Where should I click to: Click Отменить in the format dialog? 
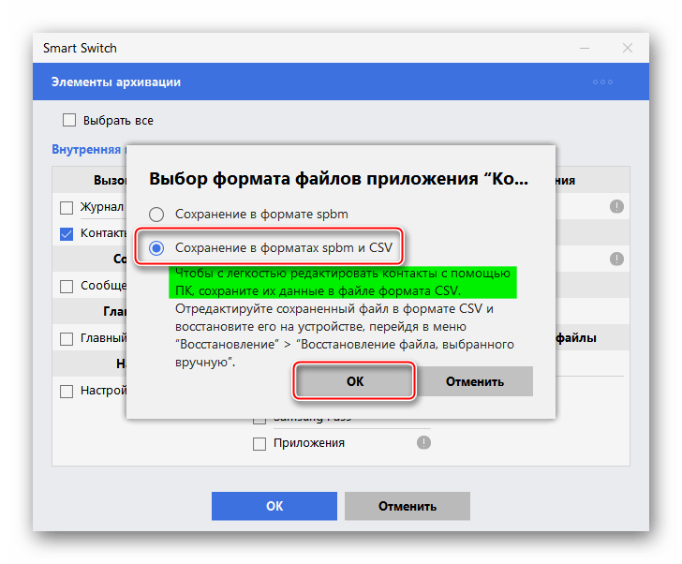point(474,381)
